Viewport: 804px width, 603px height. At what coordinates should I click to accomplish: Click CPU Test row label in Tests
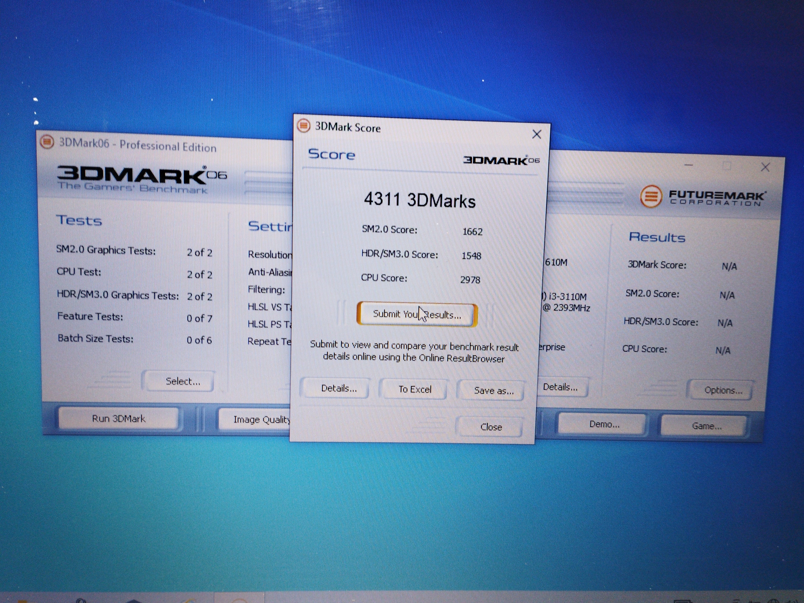(x=79, y=272)
